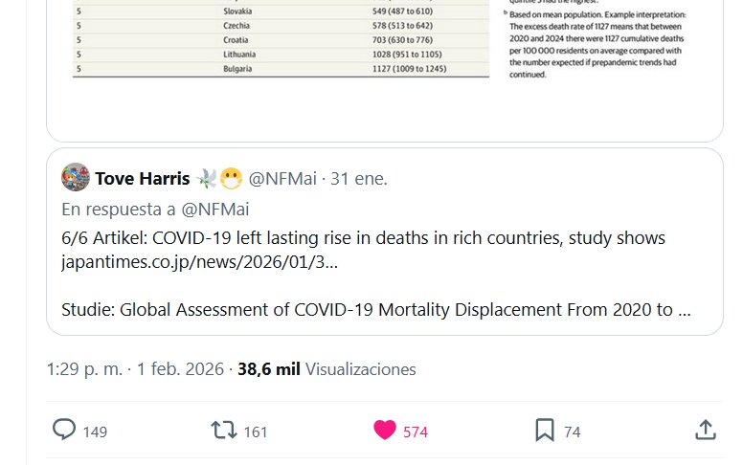Click the 161 reposts count
This screenshot has width=743, height=465.
click(256, 432)
